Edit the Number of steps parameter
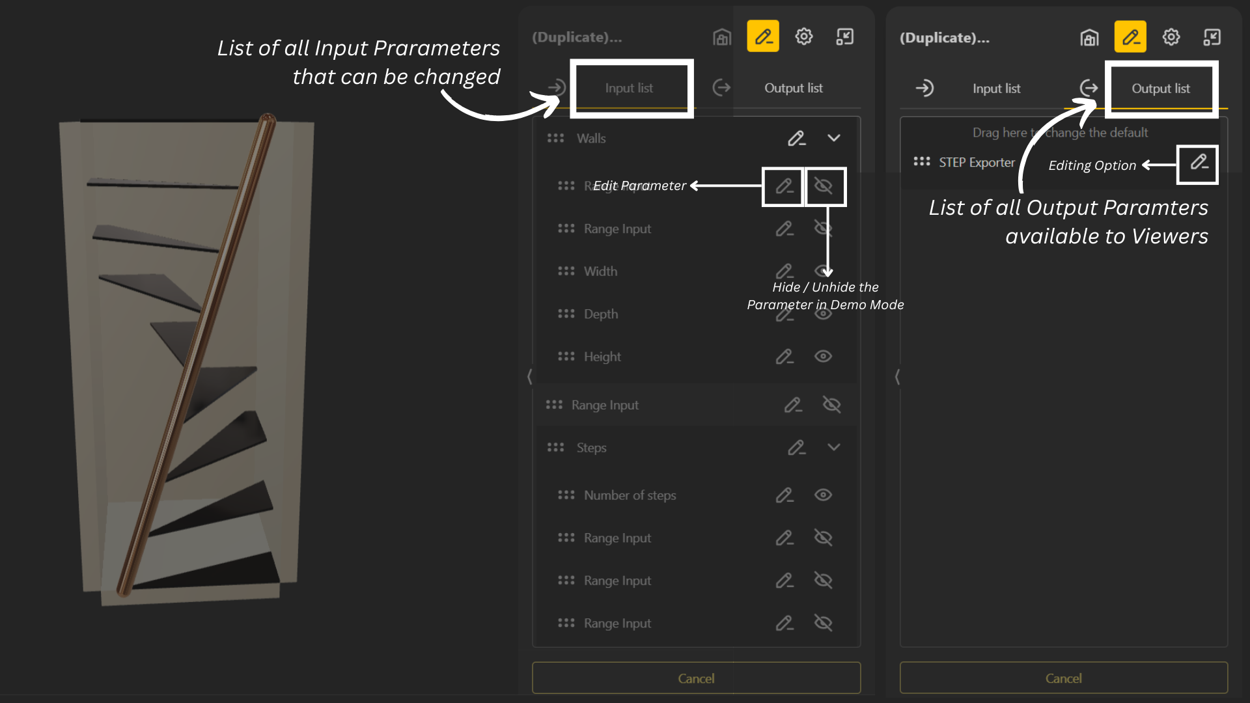The image size is (1250, 703). (x=785, y=495)
